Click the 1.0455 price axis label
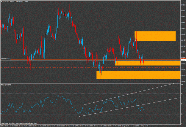 point(183,34)
